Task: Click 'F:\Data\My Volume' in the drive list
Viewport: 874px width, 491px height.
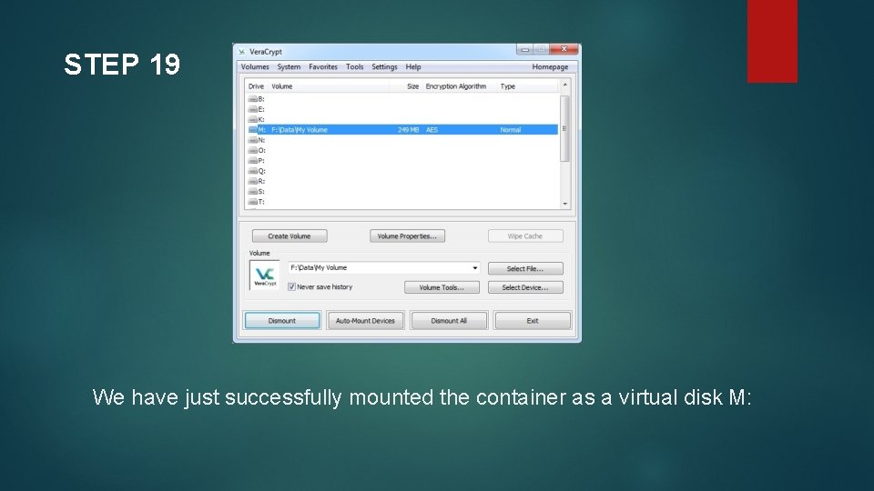Action: (300, 130)
